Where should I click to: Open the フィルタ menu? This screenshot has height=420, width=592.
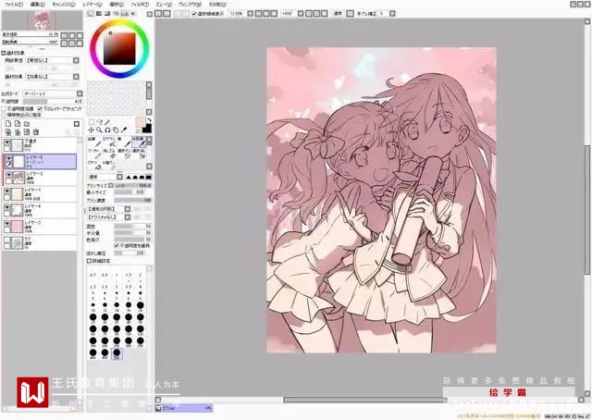(140, 5)
